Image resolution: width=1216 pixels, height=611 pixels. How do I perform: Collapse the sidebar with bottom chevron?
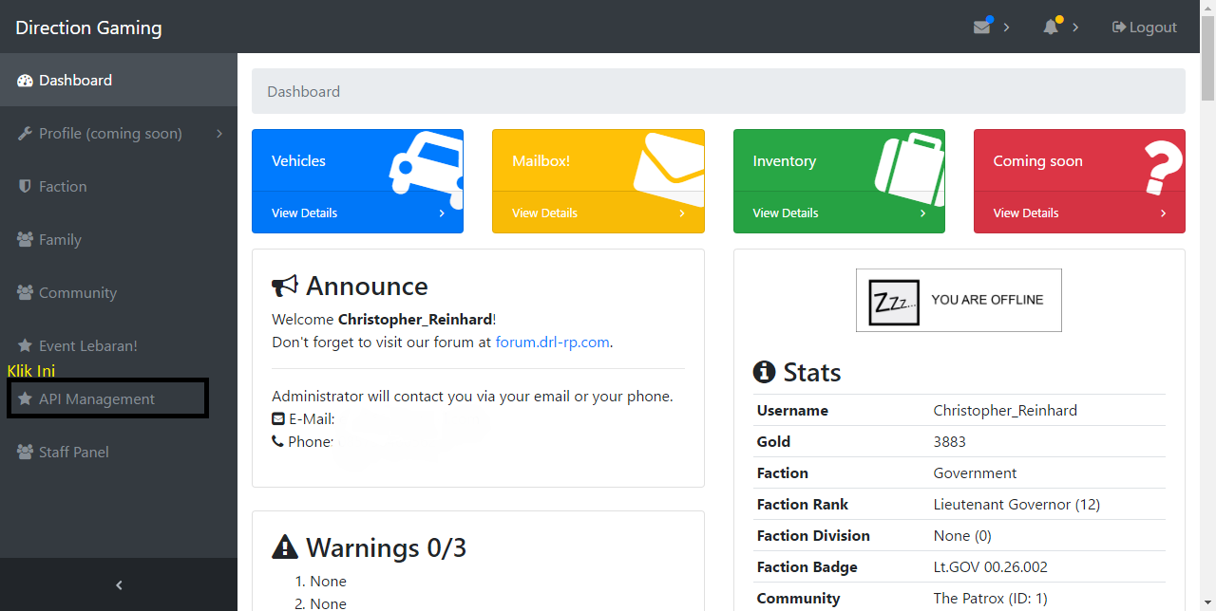point(119,584)
